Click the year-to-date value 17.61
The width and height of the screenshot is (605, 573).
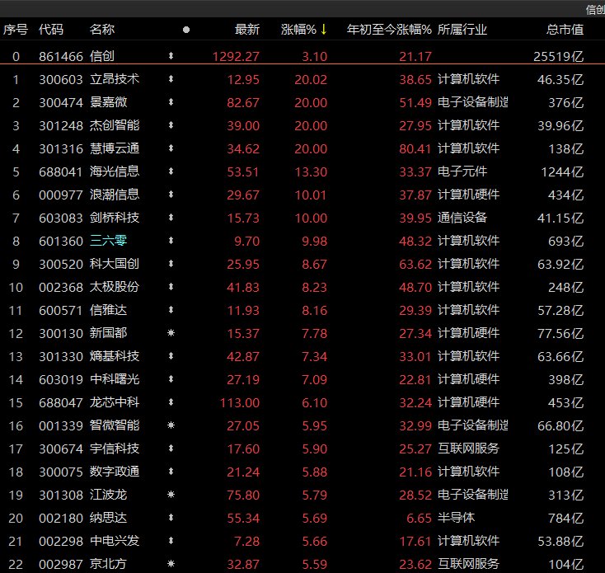[415, 542]
